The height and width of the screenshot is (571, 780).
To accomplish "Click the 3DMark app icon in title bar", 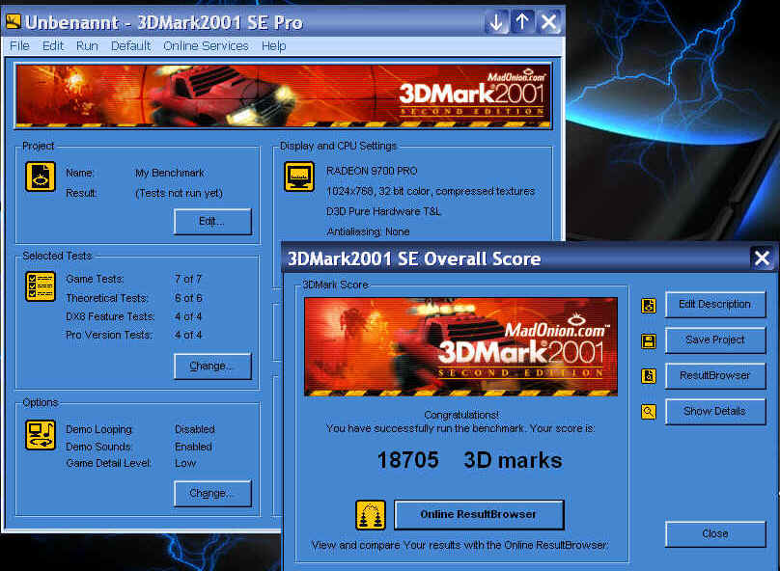I will coord(14,21).
